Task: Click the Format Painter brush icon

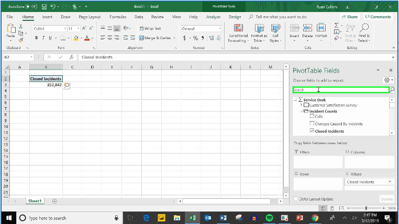Action: (x=21, y=40)
